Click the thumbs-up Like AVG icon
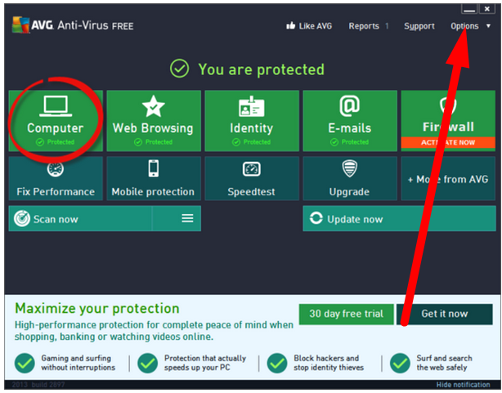 pos(290,25)
